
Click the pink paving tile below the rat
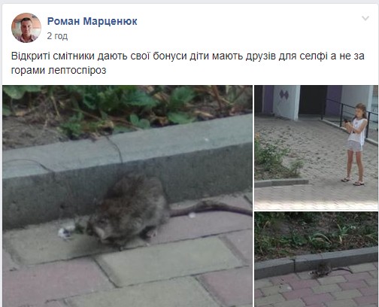coord(50,280)
